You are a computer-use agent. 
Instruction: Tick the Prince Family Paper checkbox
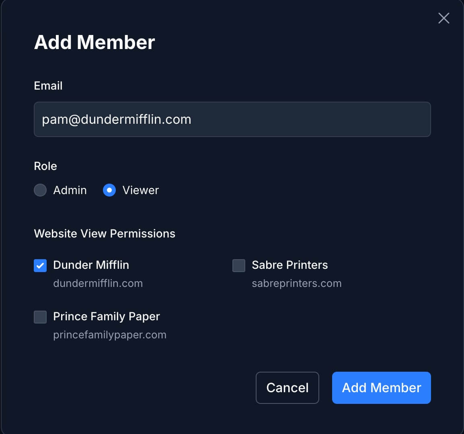coord(40,317)
